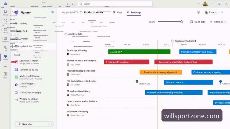Select the Product positioning plan row
The width and height of the screenshot is (230, 129).
coord(77,50)
